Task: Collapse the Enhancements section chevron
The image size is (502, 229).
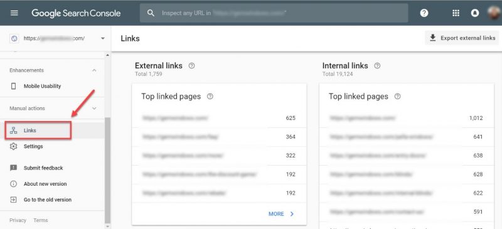Action: (x=94, y=70)
